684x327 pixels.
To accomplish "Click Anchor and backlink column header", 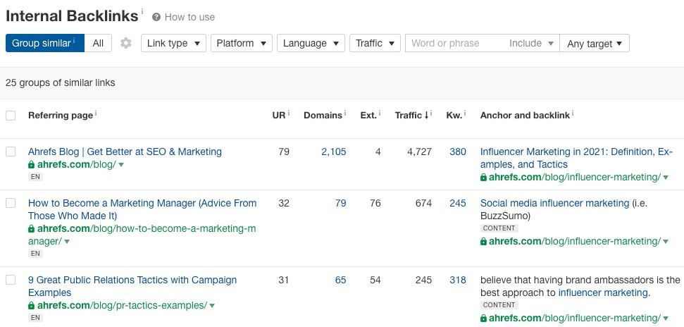I will click(526, 116).
